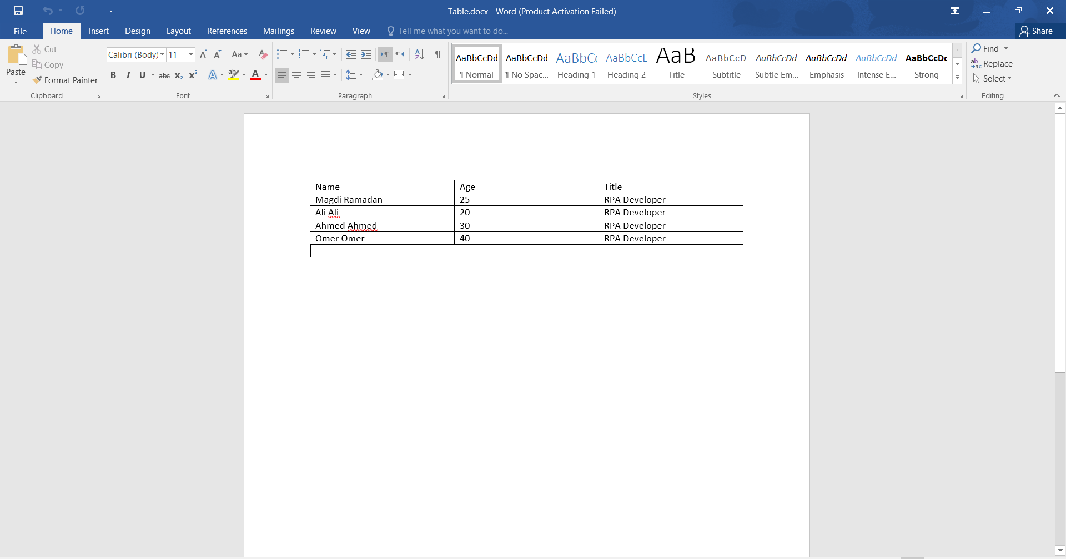Screen dimensions: 1066x559
Task: Open the Layout ribbon tab
Action: click(178, 31)
